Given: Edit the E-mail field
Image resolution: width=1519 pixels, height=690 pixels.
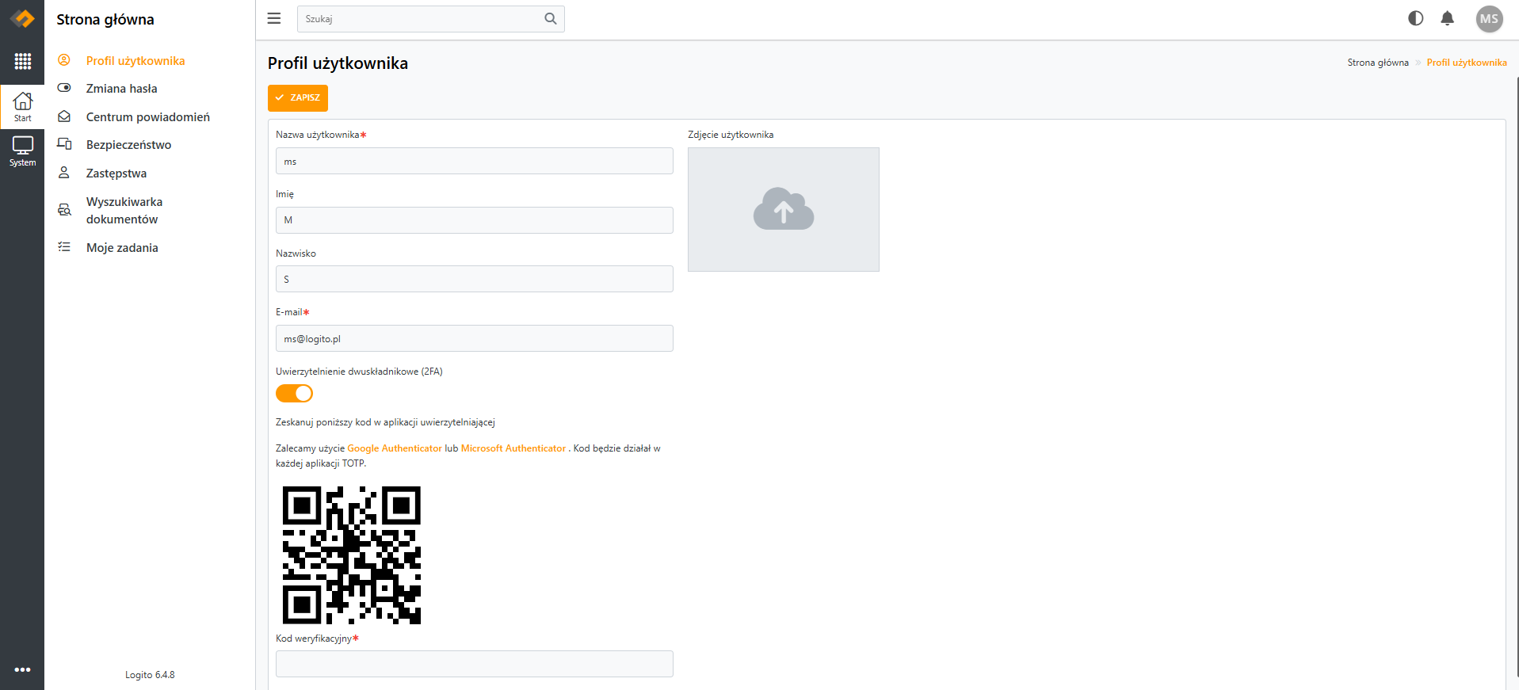Looking at the screenshot, I should pos(475,338).
